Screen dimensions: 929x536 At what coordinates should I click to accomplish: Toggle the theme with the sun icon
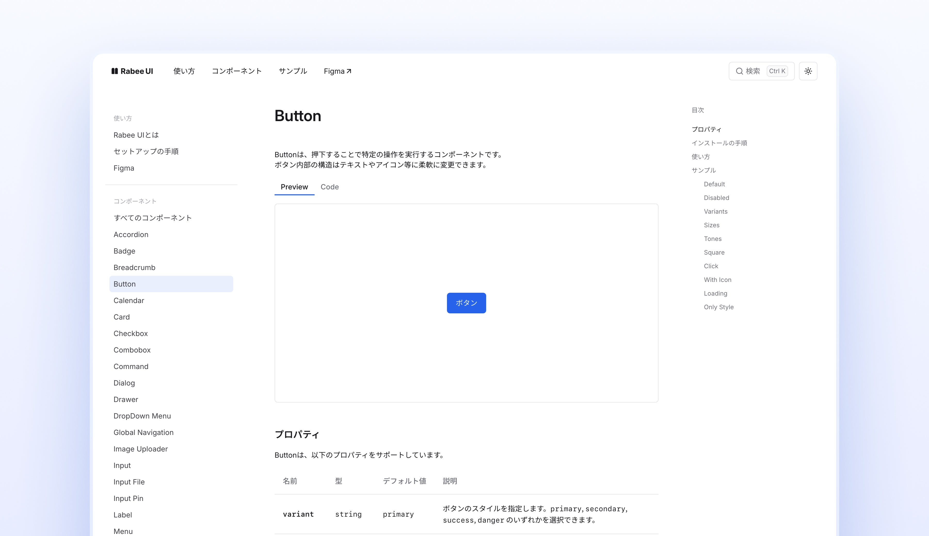tap(808, 71)
